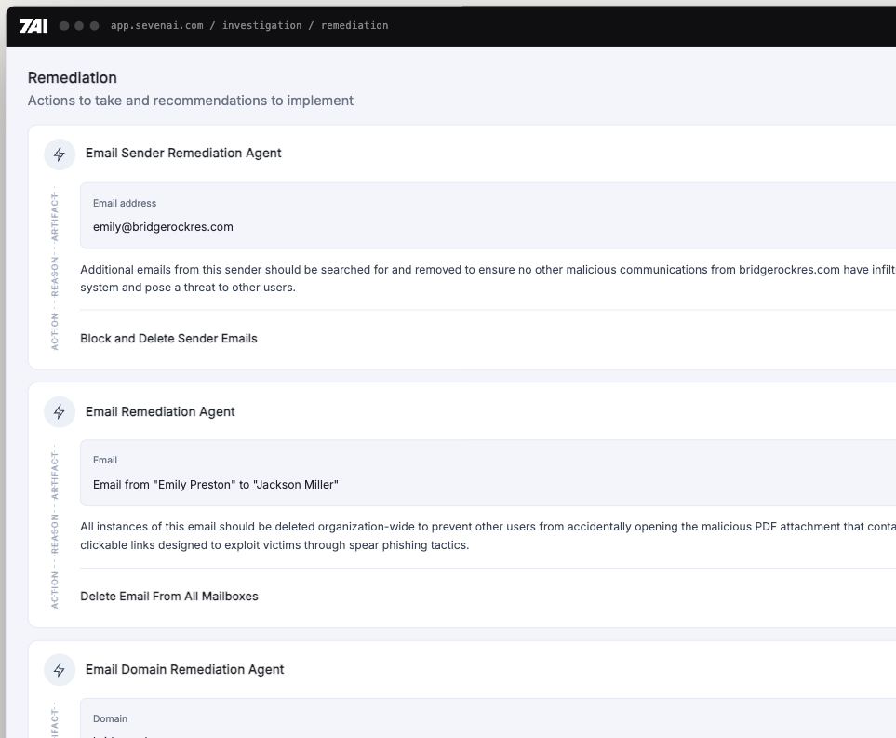Click the 'Remediation' page heading

pyautogui.click(x=72, y=78)
